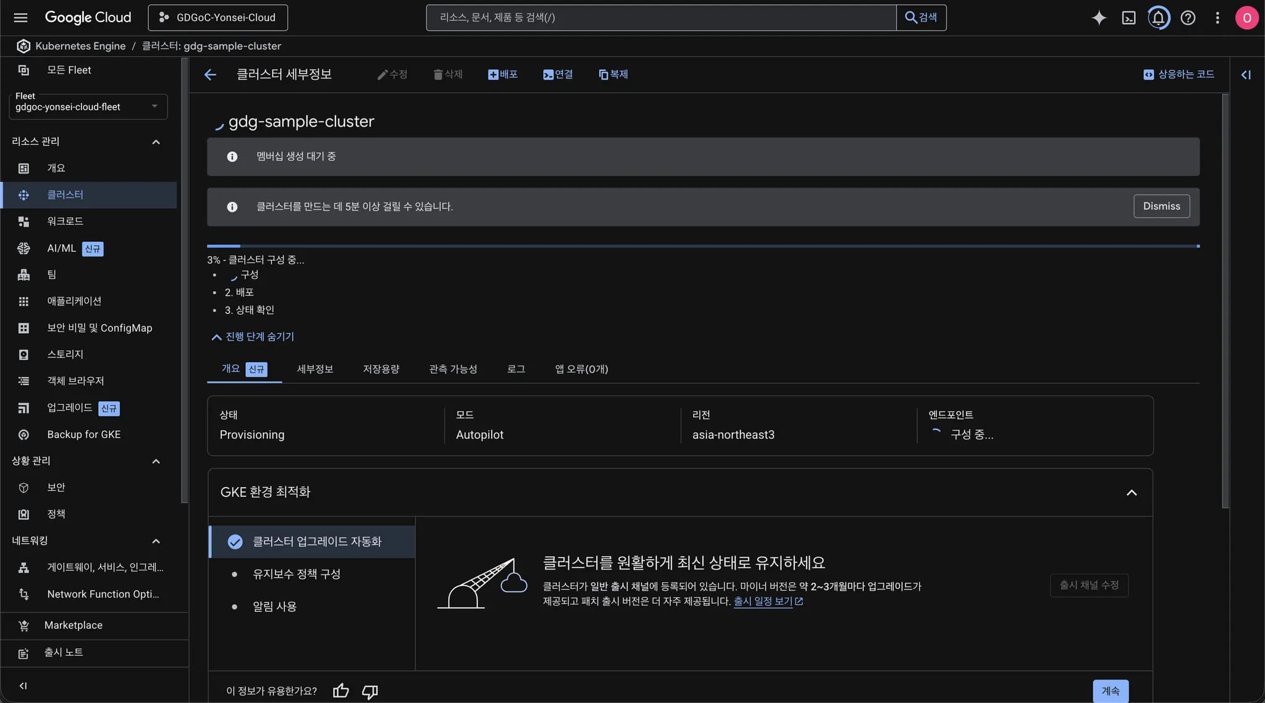Switch to the 관측 가능성 tab
Viewport: 1265px width, 703px height.
(453, 369)
